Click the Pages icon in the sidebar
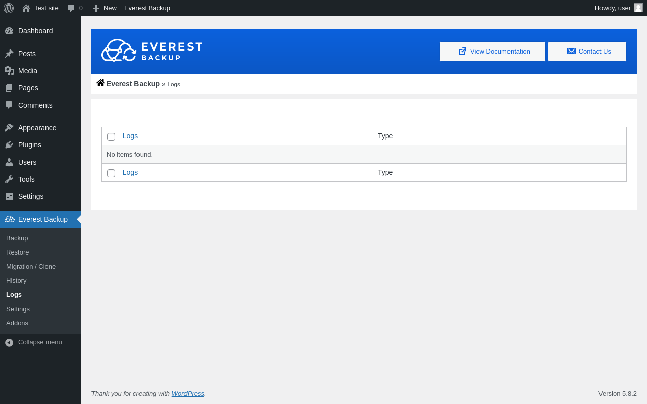The width and height of the screenshot is (647, 404). coord(9,88)
